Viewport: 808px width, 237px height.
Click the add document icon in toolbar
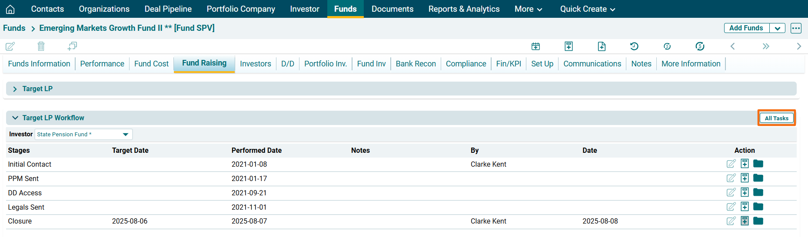[602, 46]
